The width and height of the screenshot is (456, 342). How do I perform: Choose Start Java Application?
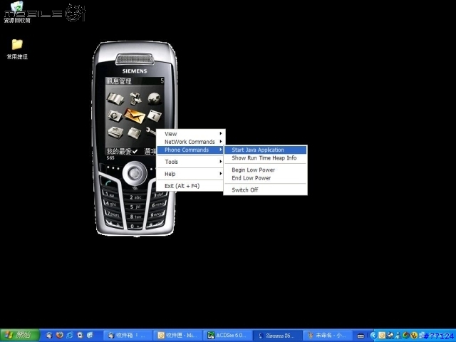coord(265,150)
